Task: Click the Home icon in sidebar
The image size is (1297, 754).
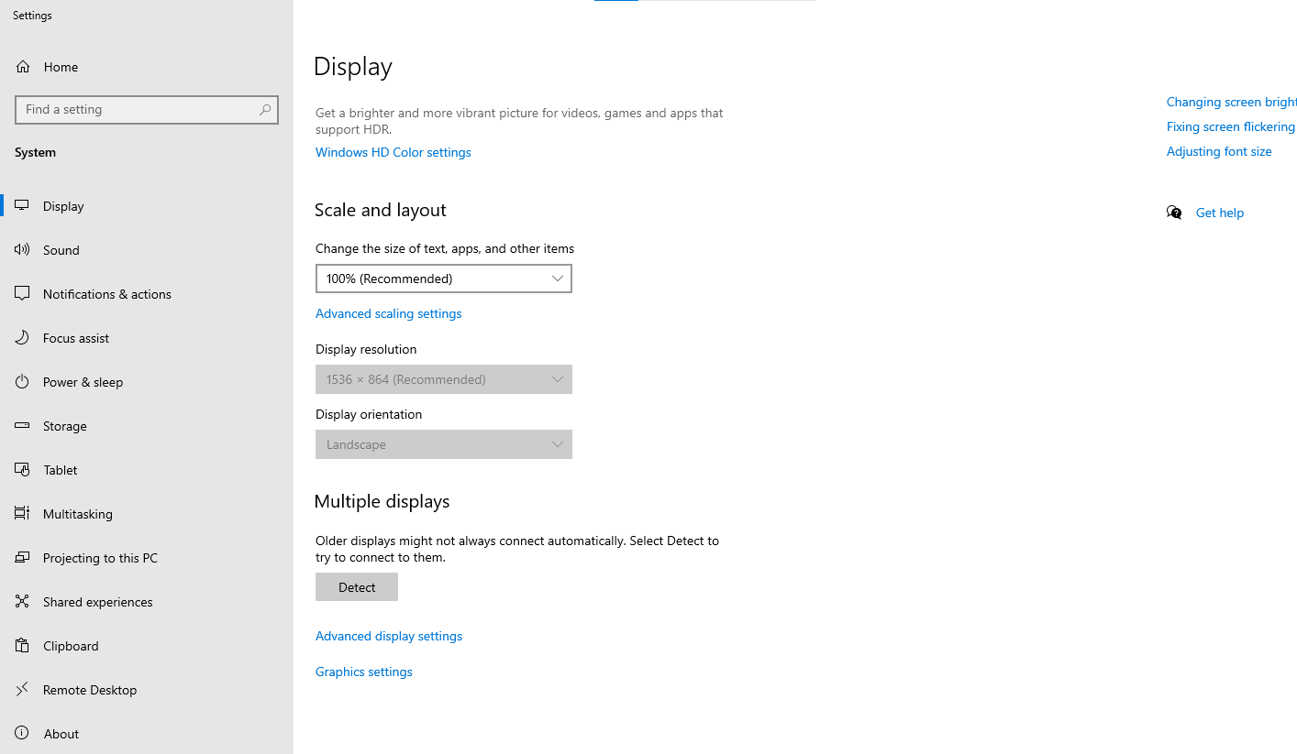Action: coord(23,67)
